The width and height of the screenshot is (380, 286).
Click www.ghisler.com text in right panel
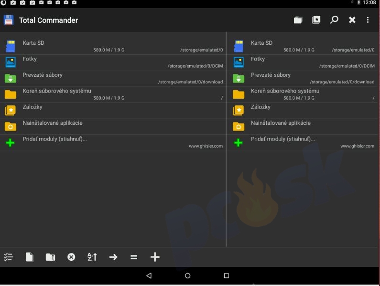tap(357, 146)
